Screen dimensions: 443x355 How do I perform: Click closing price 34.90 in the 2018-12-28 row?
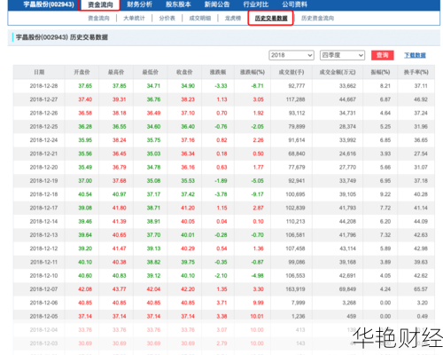[x=188, y=86]
